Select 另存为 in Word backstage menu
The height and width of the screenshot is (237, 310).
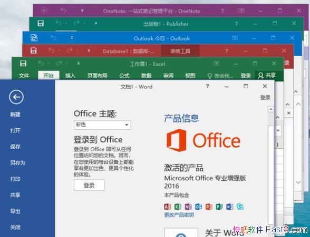[17, 162]
